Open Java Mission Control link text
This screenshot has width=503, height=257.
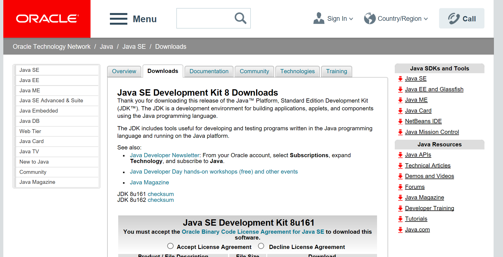(x=432, y=132)
